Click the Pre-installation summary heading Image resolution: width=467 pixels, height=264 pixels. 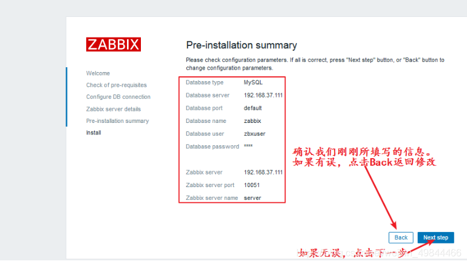[242, 45]
